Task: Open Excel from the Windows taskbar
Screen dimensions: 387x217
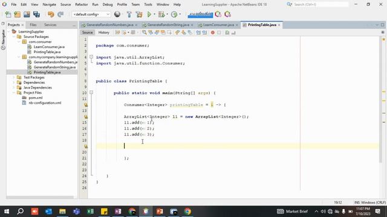Action: click(x=90, y=212)
